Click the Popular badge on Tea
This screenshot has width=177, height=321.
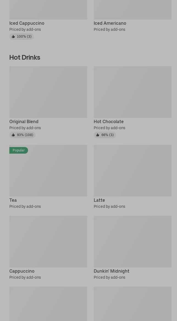19,150
